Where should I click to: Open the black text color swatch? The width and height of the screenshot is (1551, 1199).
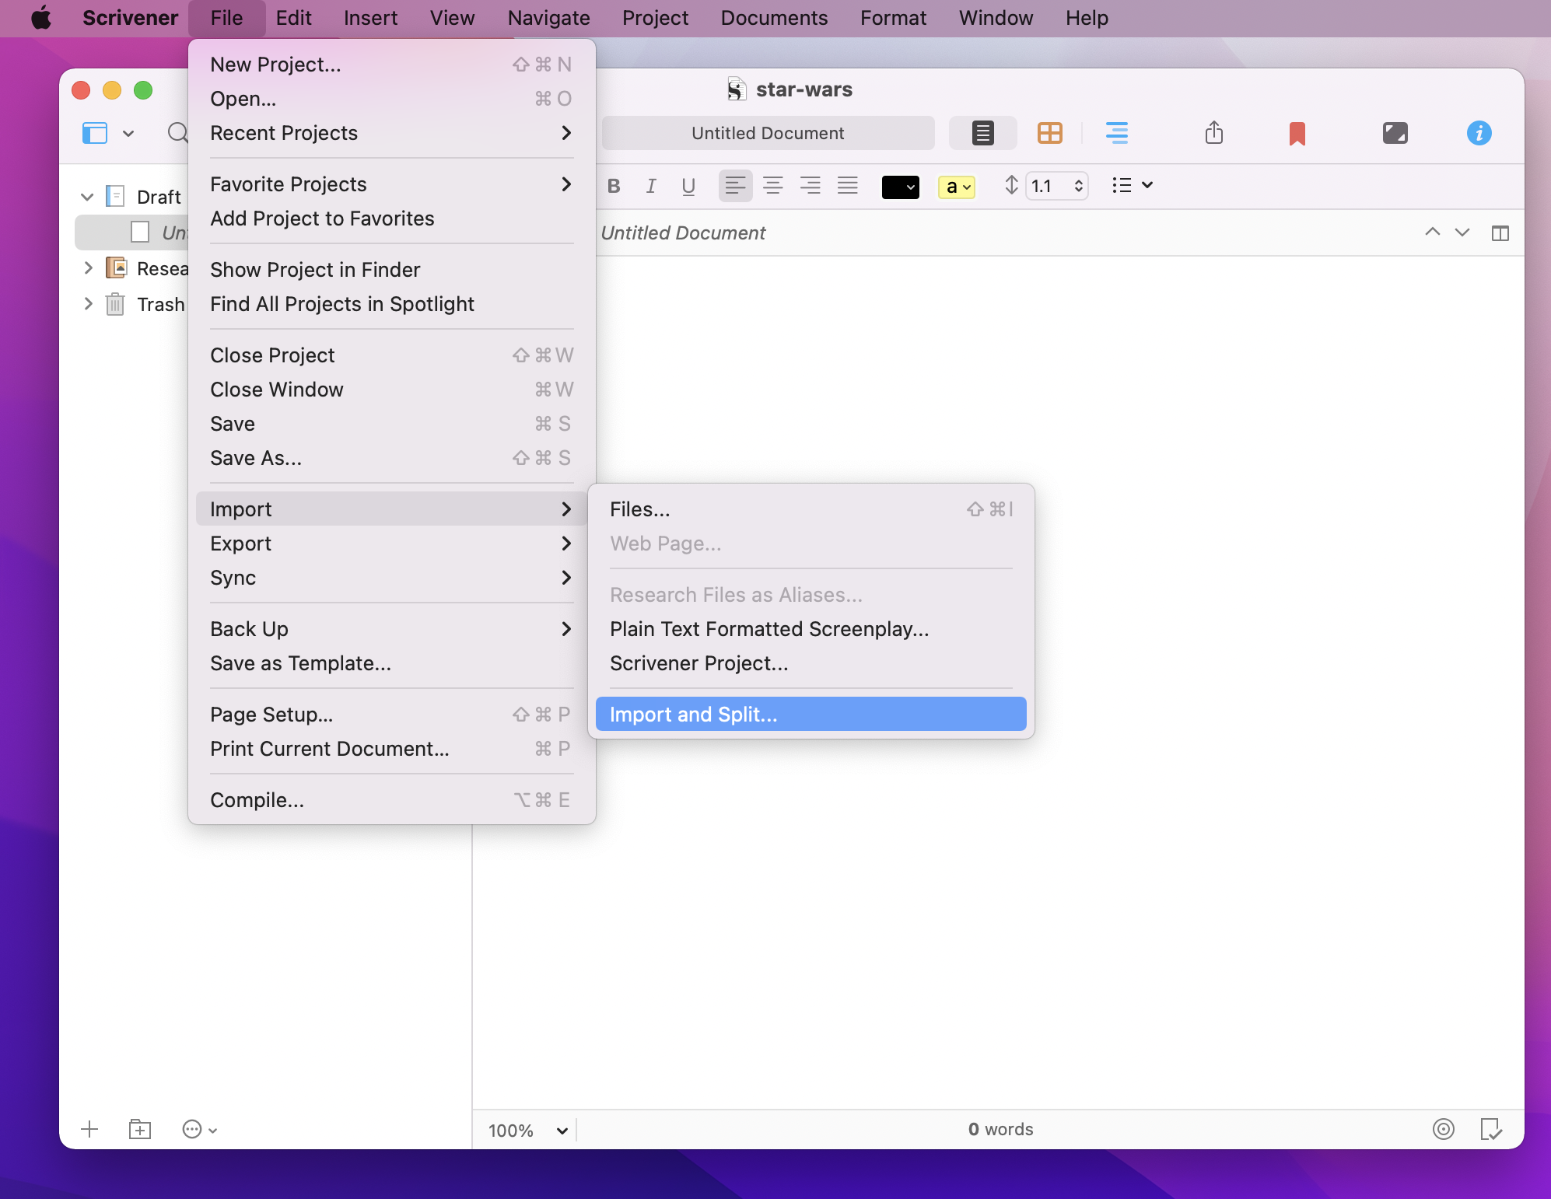[x=900, y=187]
